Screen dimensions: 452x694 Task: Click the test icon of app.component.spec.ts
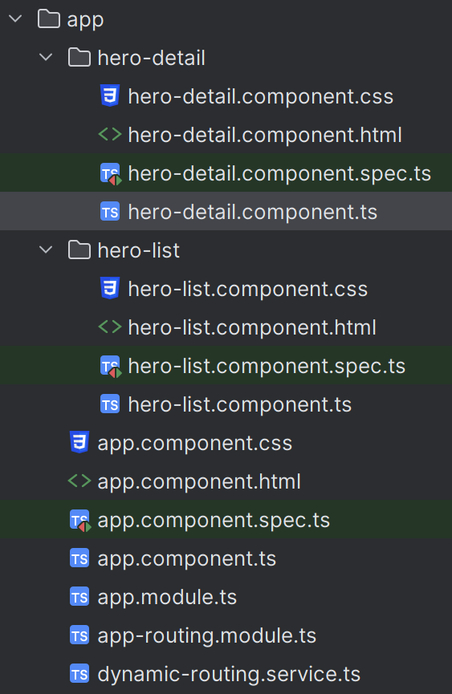point(80,521)
